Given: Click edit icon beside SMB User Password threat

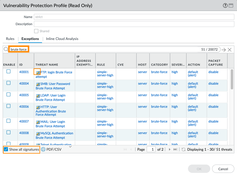Looking at the screenshot, I should pos(38,84).
